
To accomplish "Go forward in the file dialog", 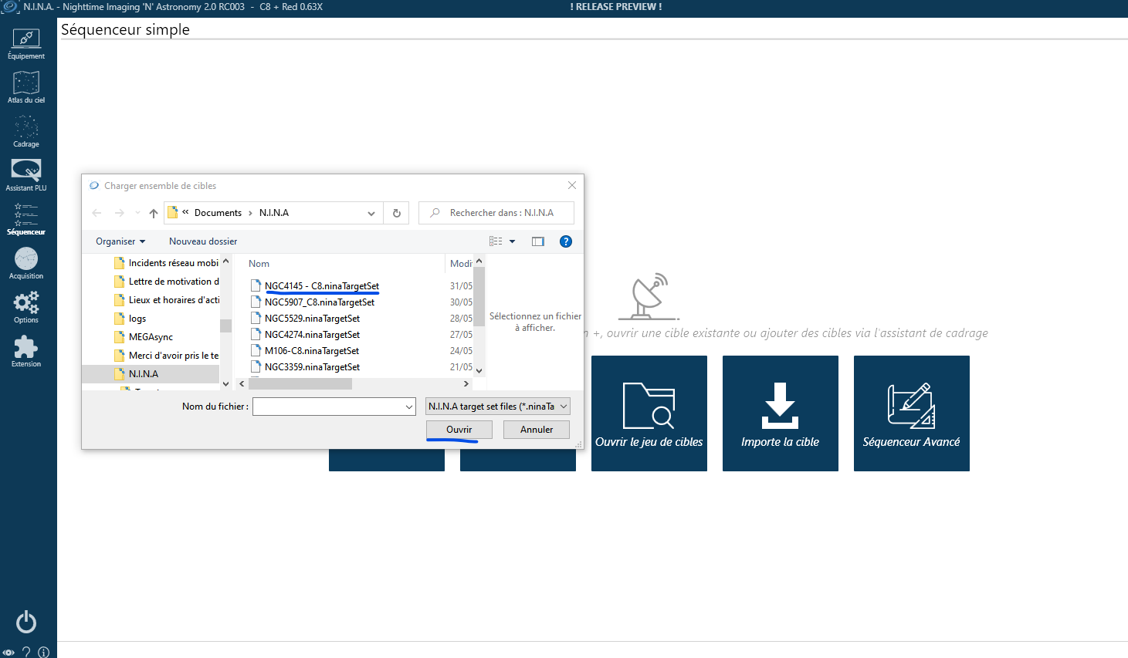I will coord(119,213).
